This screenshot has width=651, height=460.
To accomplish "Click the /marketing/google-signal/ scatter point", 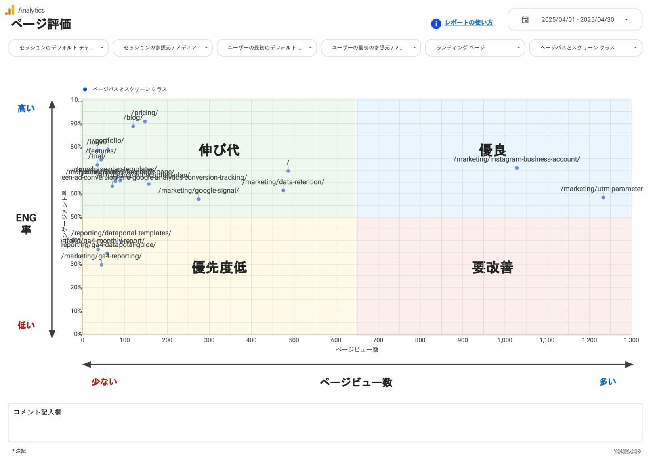I will click(x=198, y=199).
